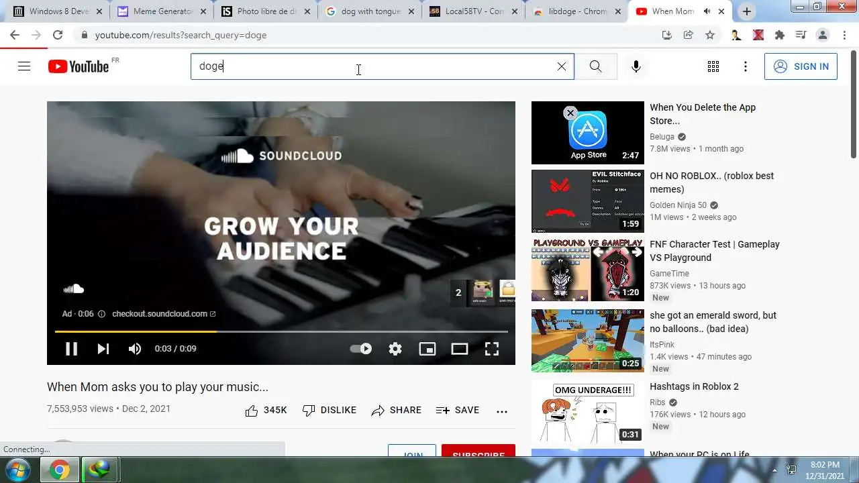Open When You Delete the App Store thumbnail
This screenshot has width=859, height=483.
point(588,133)
